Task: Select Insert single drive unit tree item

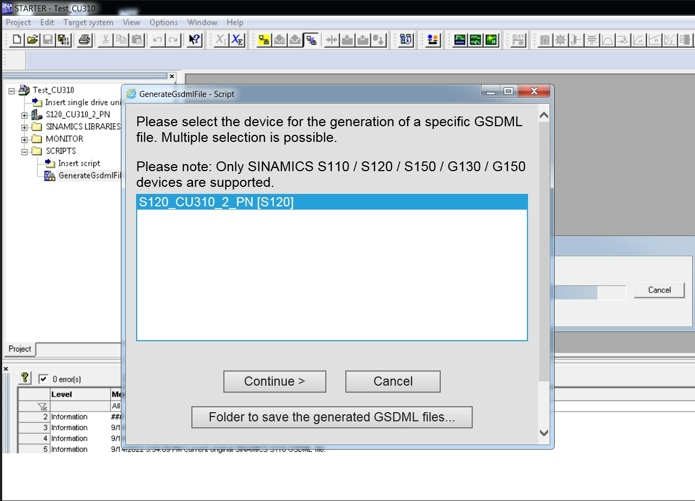Action: click(83, 102)
